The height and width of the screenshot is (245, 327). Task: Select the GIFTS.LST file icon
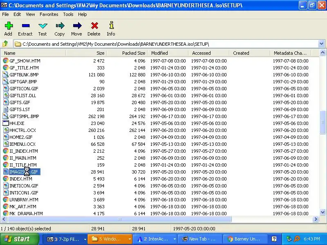point(6,109)
